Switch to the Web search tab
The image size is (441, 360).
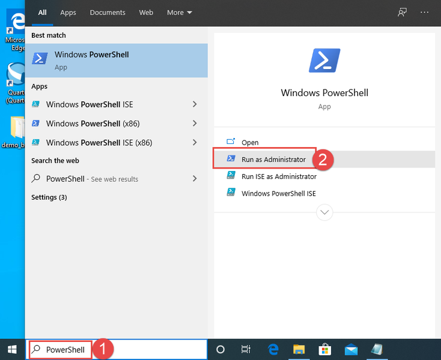pos(146,13)
